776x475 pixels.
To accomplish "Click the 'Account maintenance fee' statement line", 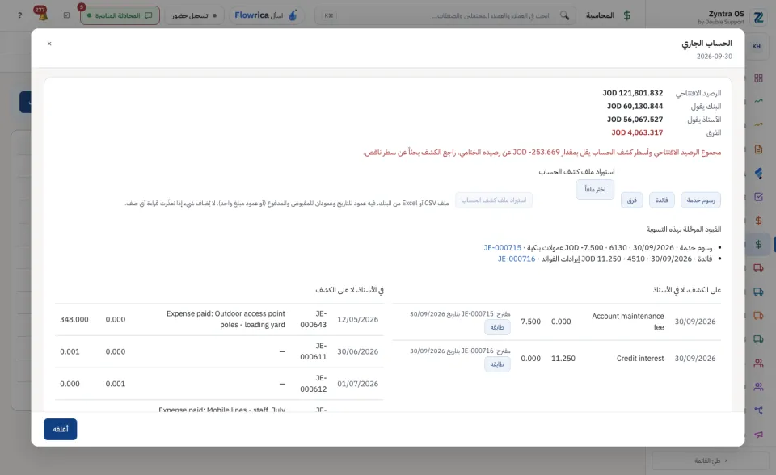I will pyautogui.click(x=627, y=322).
